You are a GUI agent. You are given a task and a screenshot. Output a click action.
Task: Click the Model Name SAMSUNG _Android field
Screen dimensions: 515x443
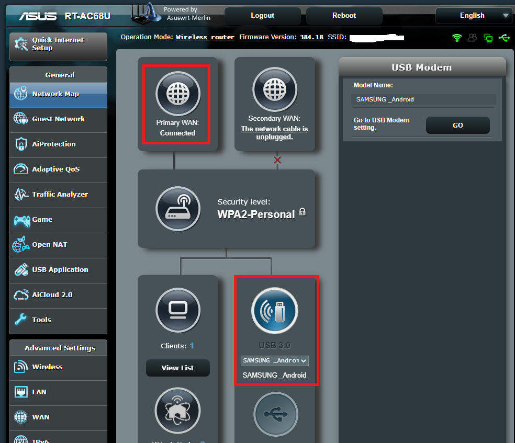click(423, 99)
